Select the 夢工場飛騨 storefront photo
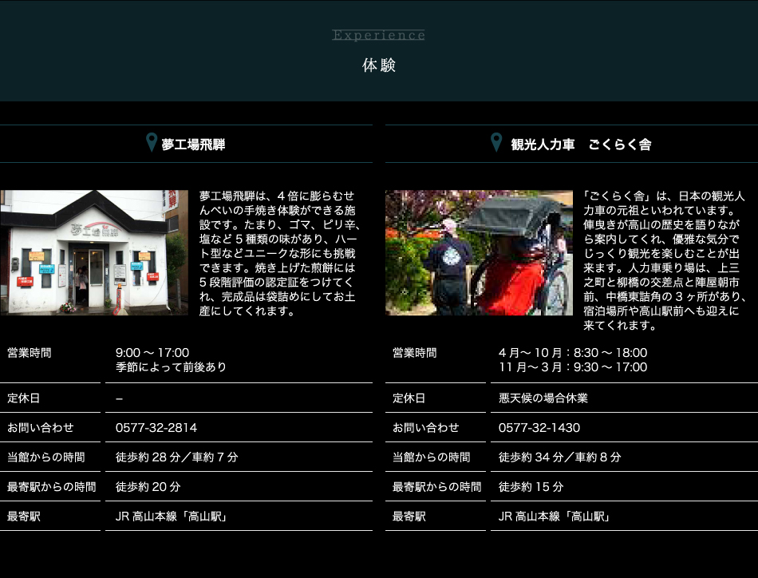Image resolution: width=758 pixels, height=578 pixels. click(x=94, y=252)
